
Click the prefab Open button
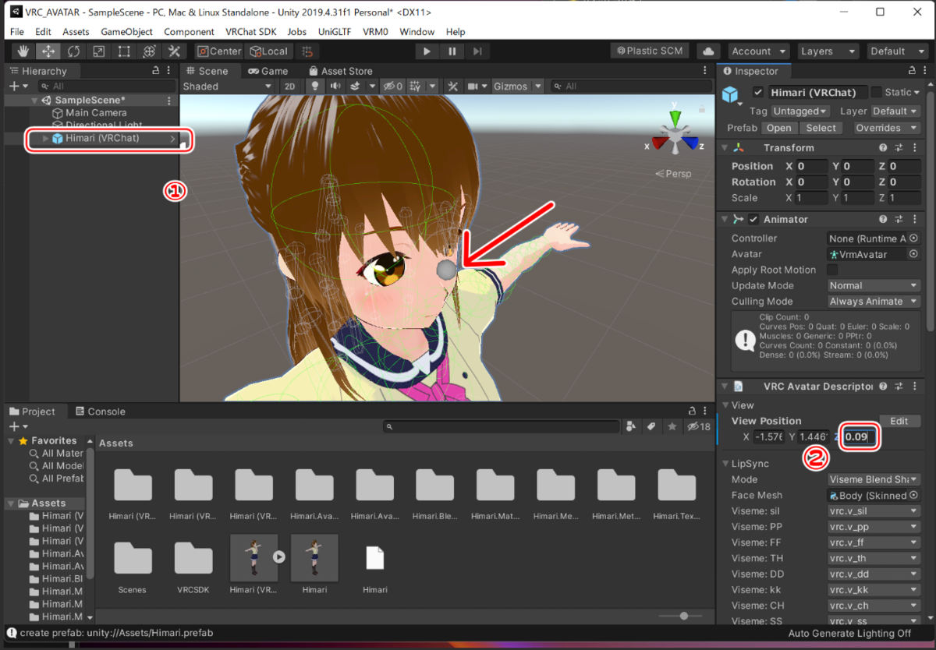coord(778,128)
